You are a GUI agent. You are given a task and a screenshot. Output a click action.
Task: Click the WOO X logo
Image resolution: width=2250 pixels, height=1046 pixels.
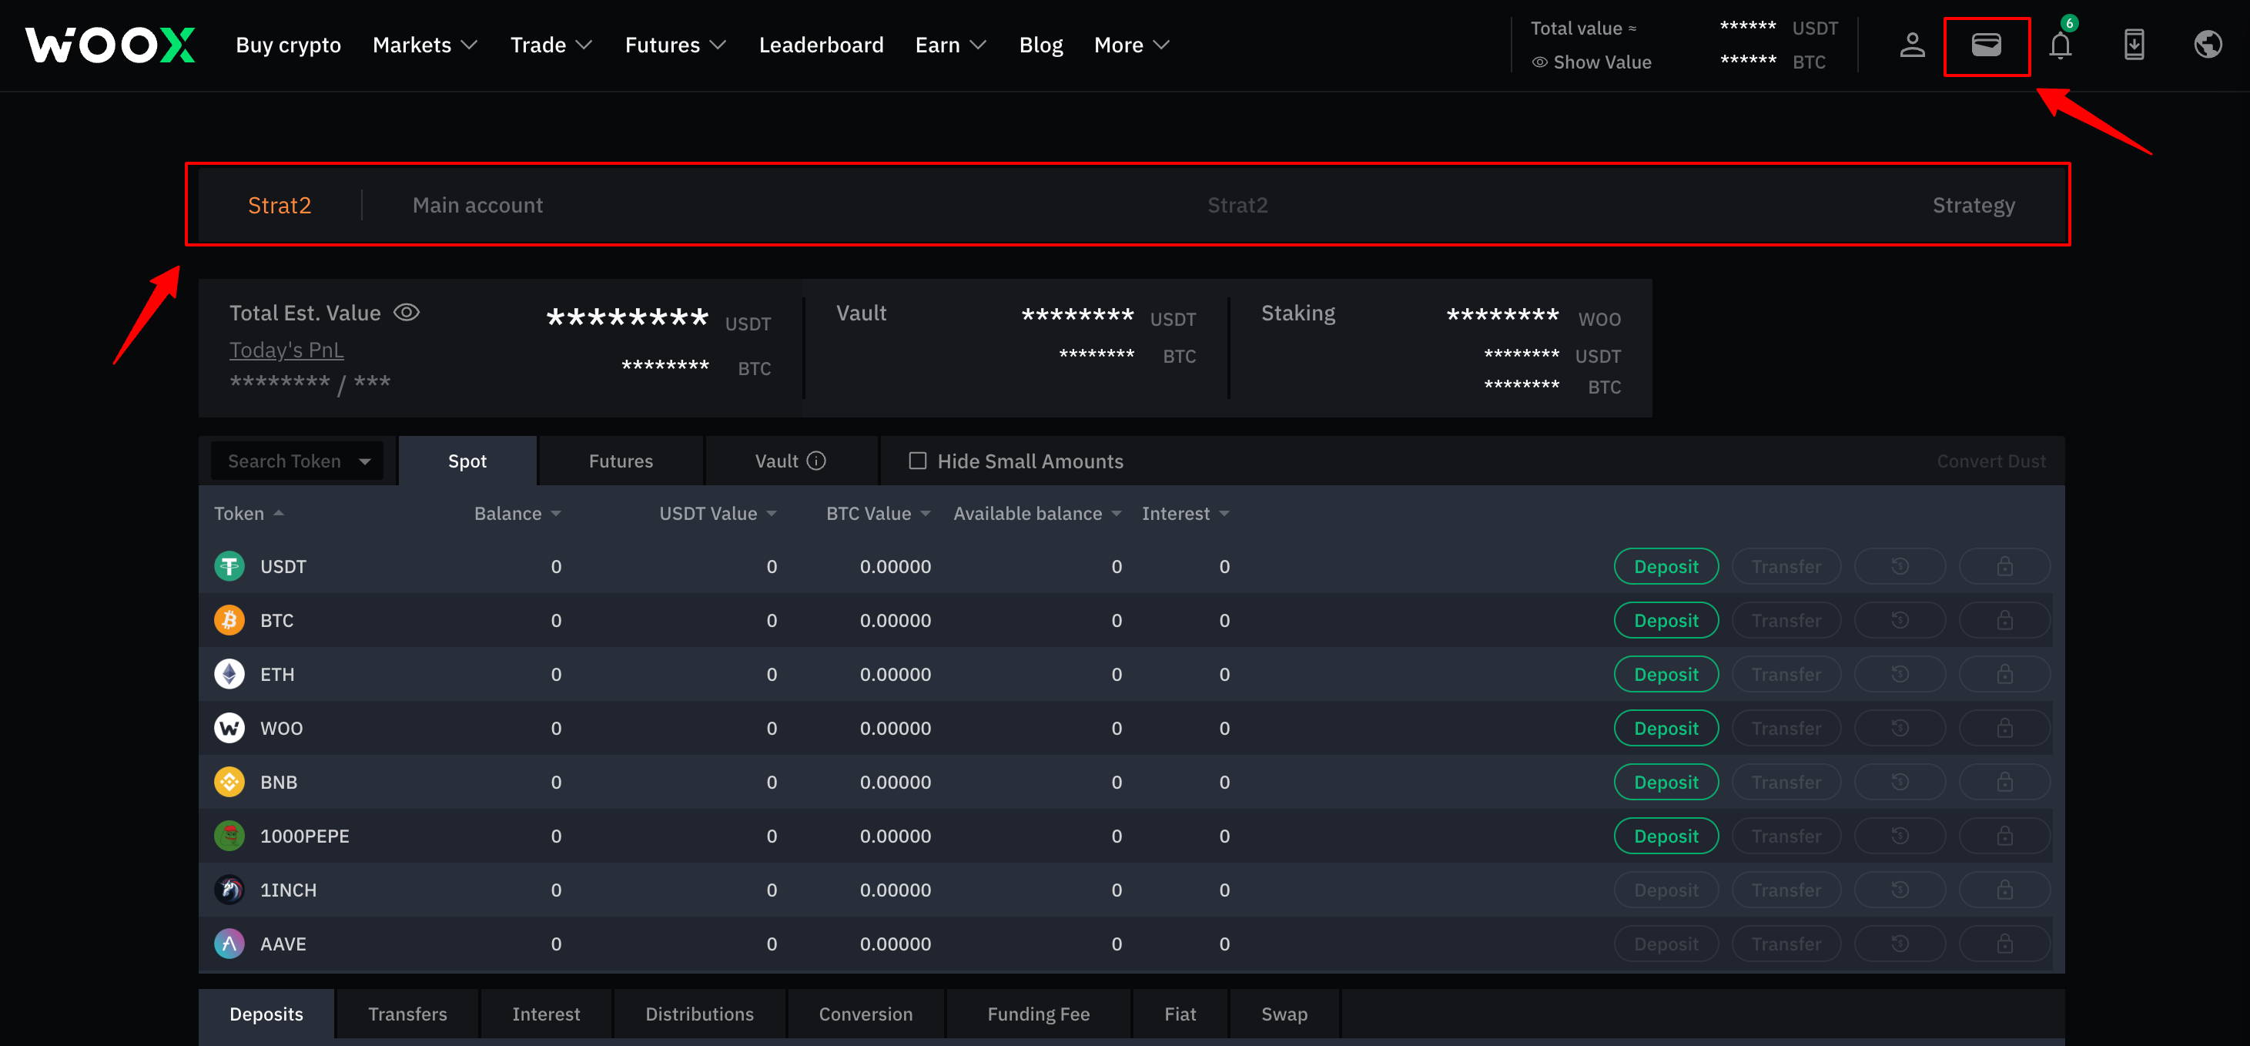pyautogui.click(x=110, y=45)
